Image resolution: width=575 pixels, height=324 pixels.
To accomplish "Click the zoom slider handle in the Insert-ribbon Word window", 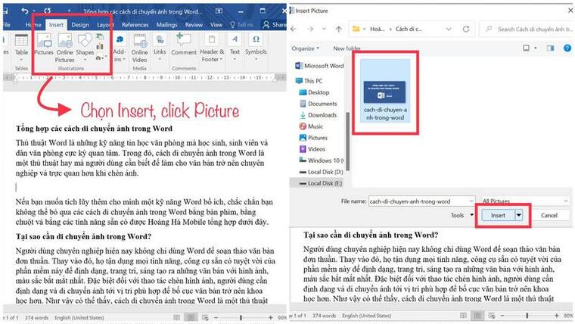I will pos(241,317).
